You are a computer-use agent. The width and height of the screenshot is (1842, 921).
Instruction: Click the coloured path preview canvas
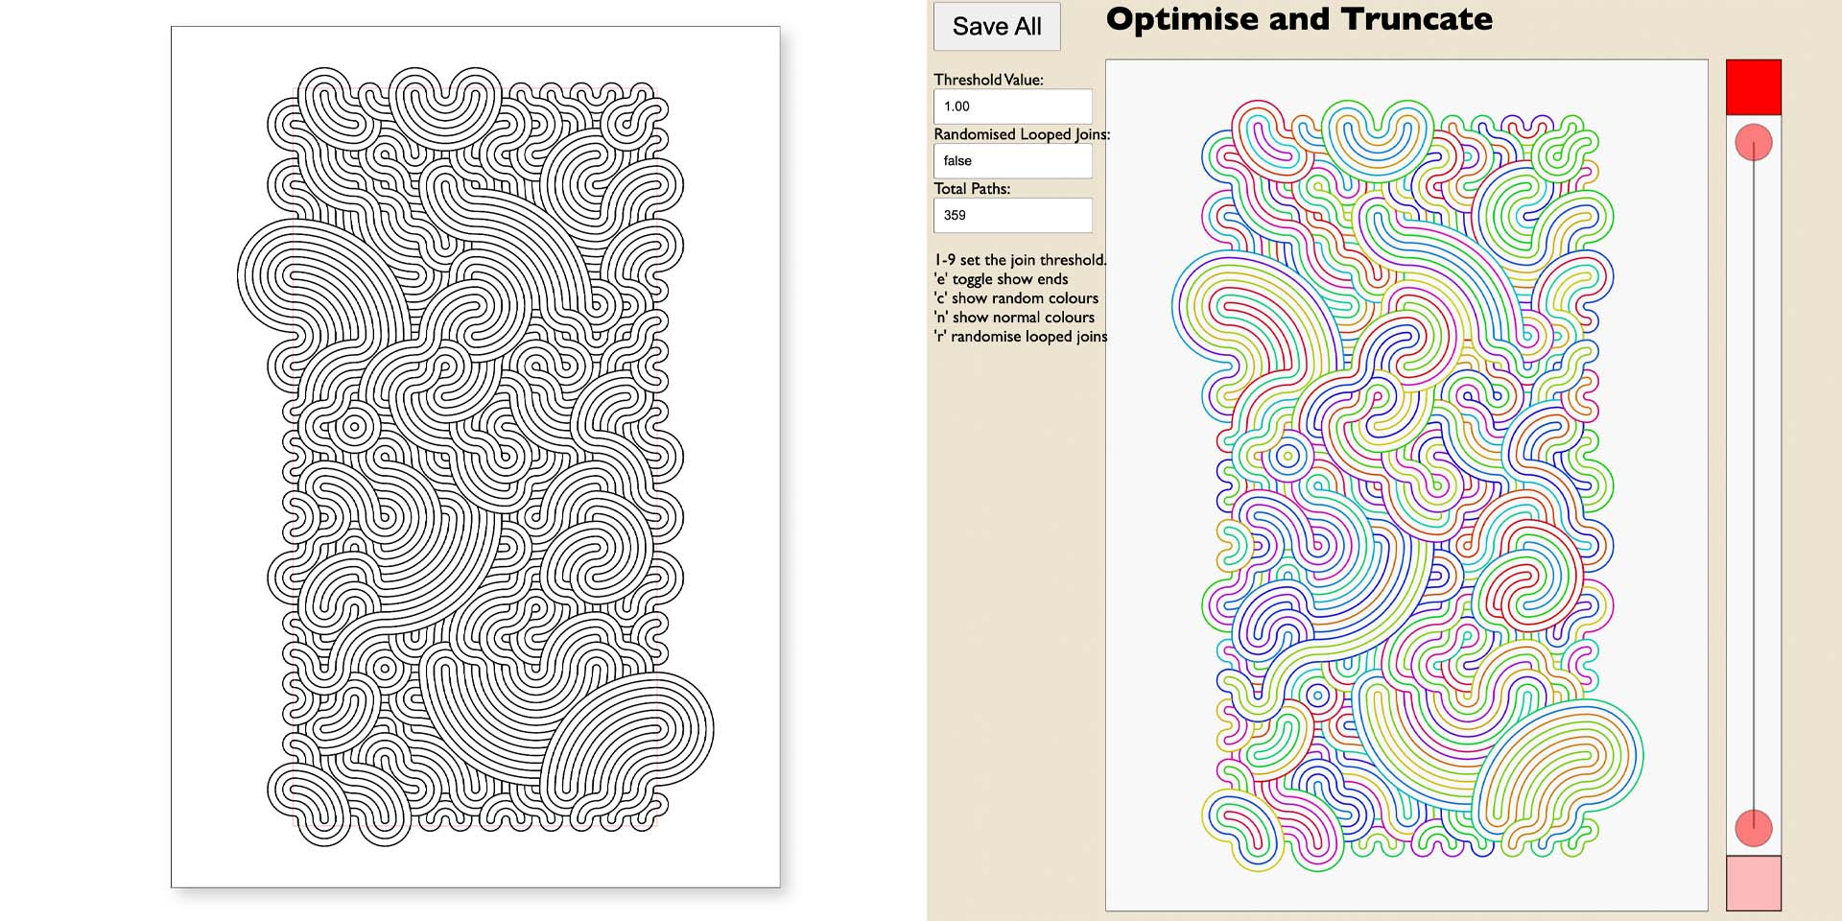point(1406,485)
